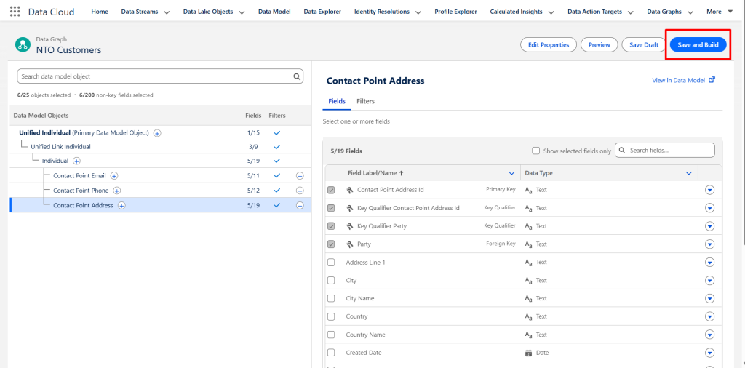Image resolution: width=745 pixels, height=368 pixels.
Task: Click key icon for Contact Point Address Id
Action: click(x=350, y=190)
